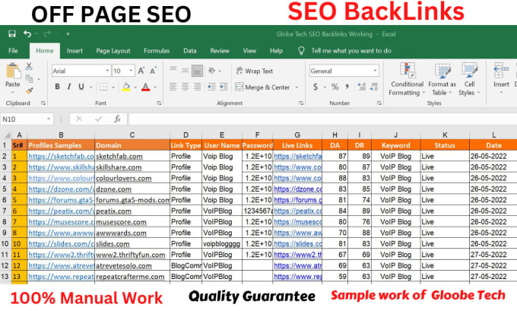Click the Redo arrow icon
The image size is (517, 311).
tap(47, 33)
